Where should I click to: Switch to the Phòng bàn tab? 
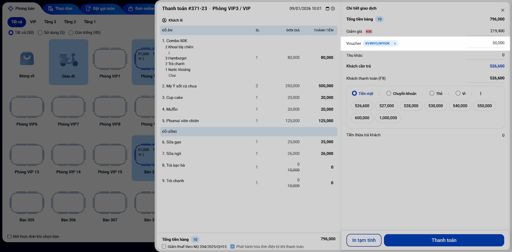pos(22,9)
